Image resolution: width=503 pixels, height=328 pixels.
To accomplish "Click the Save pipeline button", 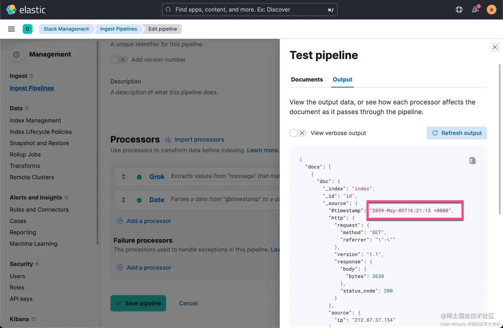I will [x=138, y=303].
